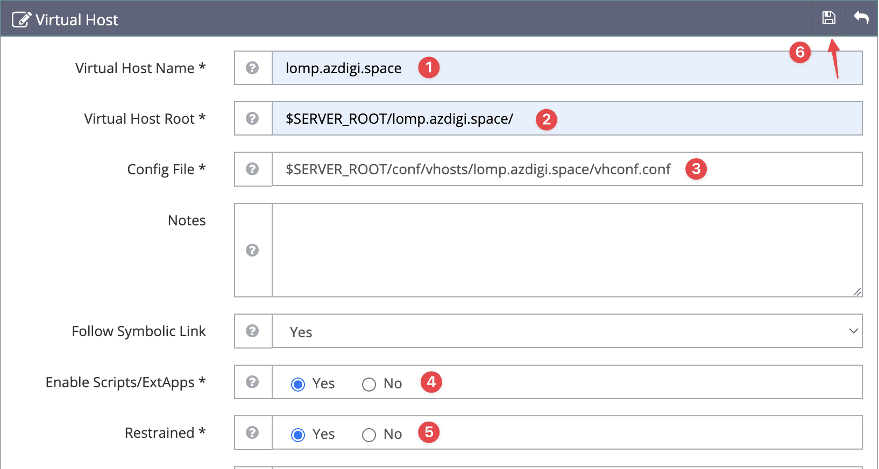Grab the Notes textarea resize handle
This screenshot has height=469, width=879.
(x=857, y=292)
